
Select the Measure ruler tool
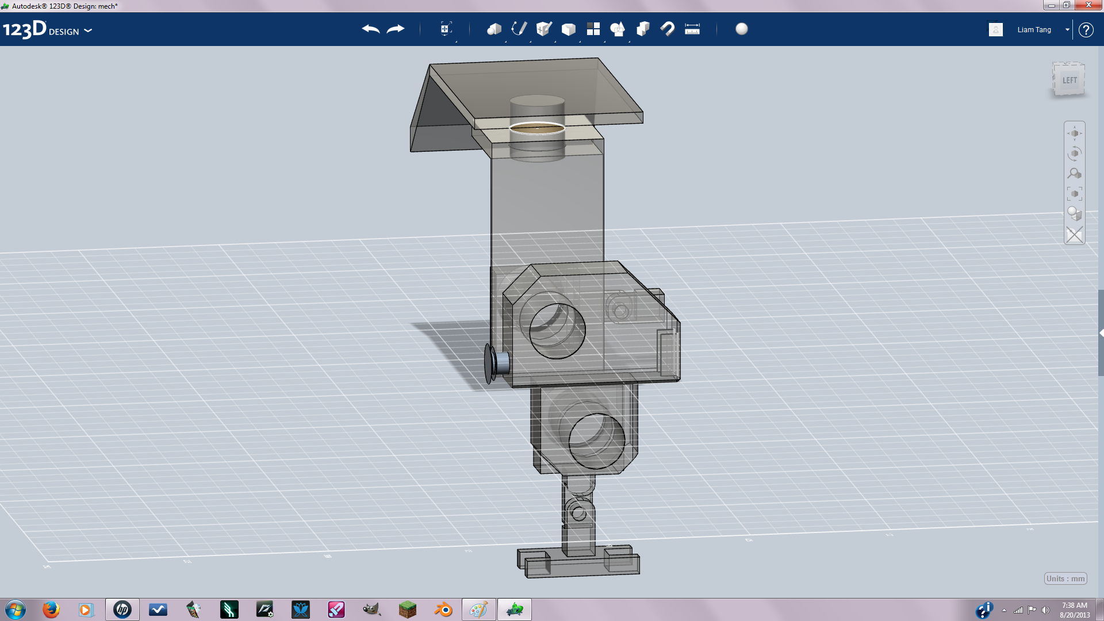[692, 29]
